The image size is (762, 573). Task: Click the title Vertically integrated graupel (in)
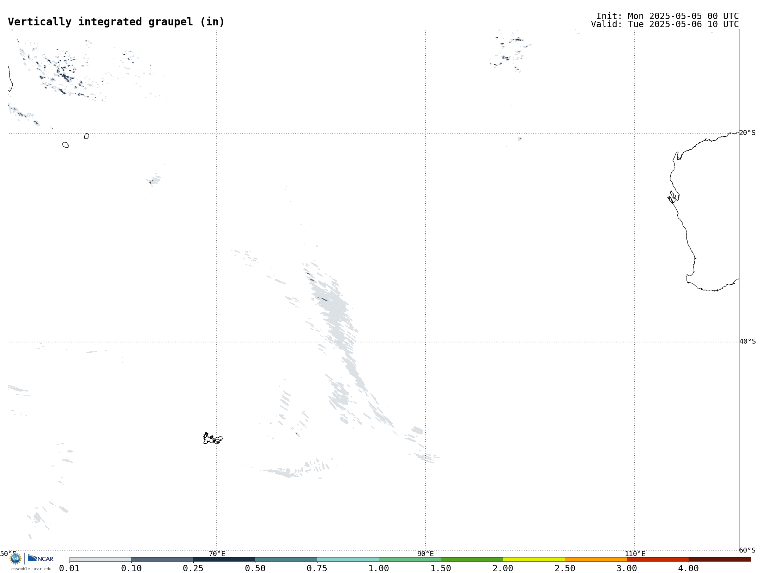pyautogui.click(x=116, y=22)
